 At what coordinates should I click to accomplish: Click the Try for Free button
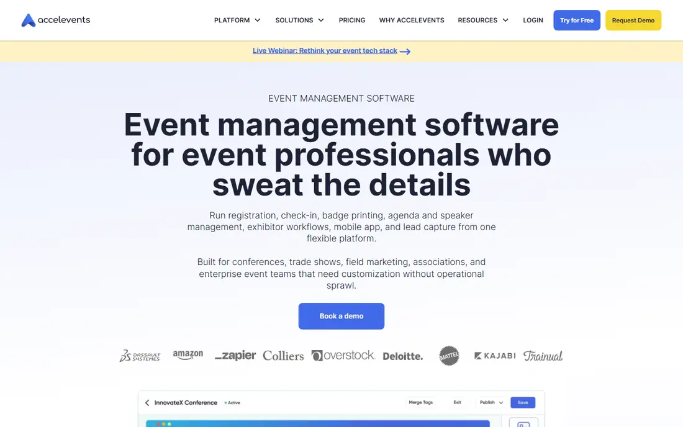click(577, 20)
